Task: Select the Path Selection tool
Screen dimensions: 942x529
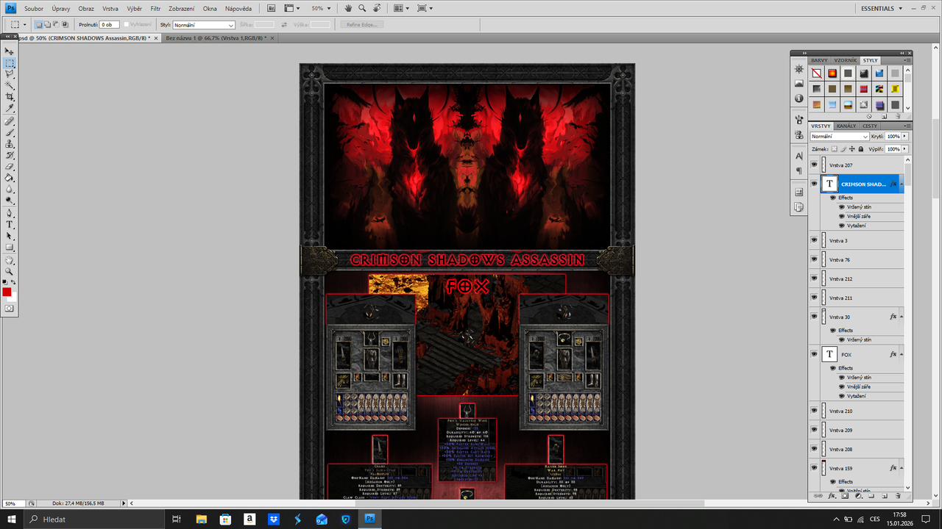Action: (10, 236)
